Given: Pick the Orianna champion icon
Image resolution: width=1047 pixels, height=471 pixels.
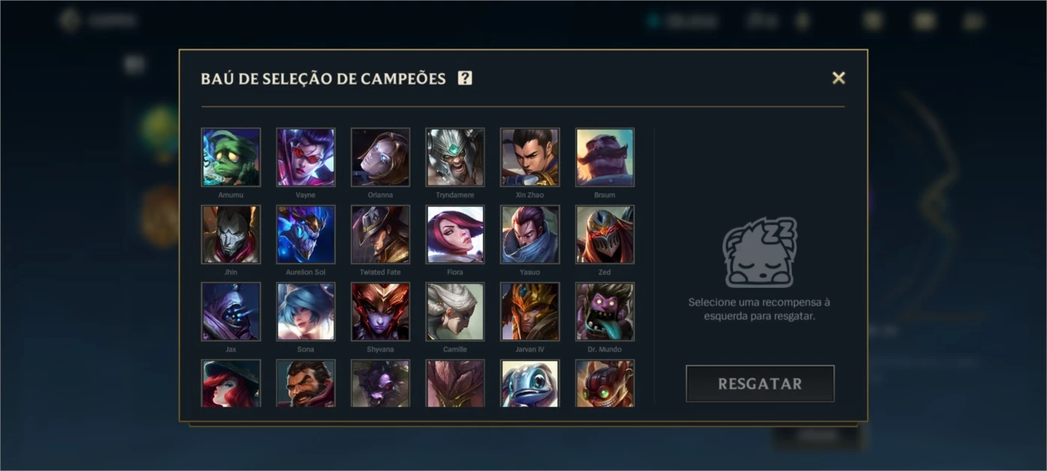Looking at the screenshot, I should coord(381,157).
